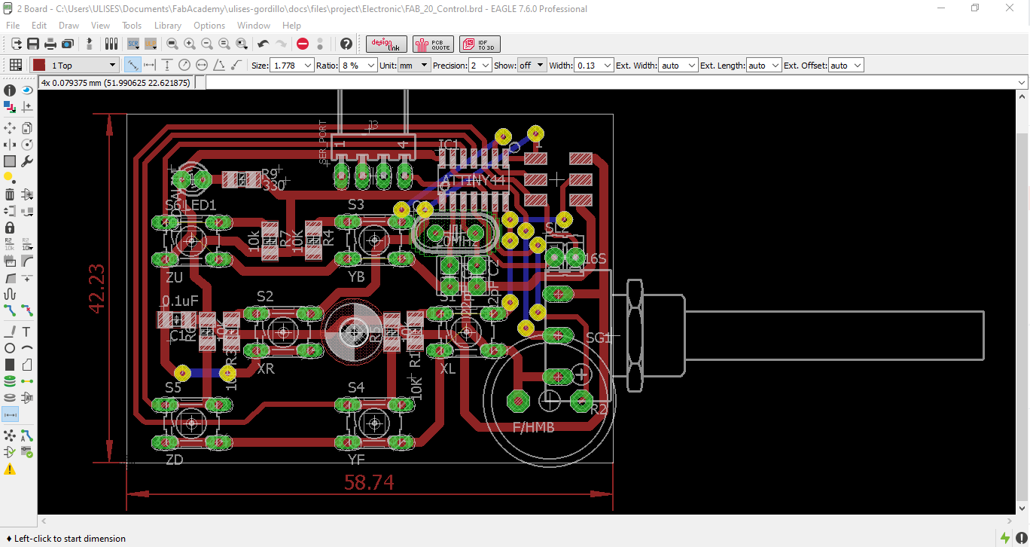
Task: Select the Show (eye) tool
Action: tap(27, 90)
